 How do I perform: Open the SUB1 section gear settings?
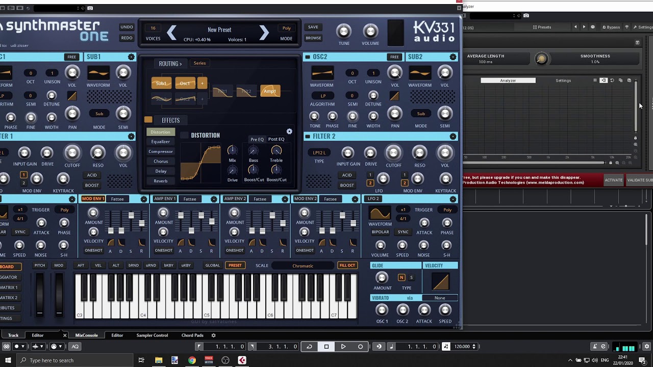coord(131,57)
